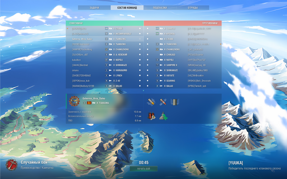Click the Вспомогательный калибр stat row
The width and height of the screenshot is (287, 179).
105,116
